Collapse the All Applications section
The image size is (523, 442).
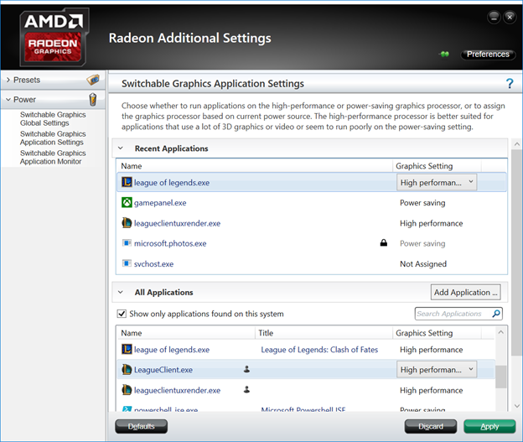[x=121, y=292]
